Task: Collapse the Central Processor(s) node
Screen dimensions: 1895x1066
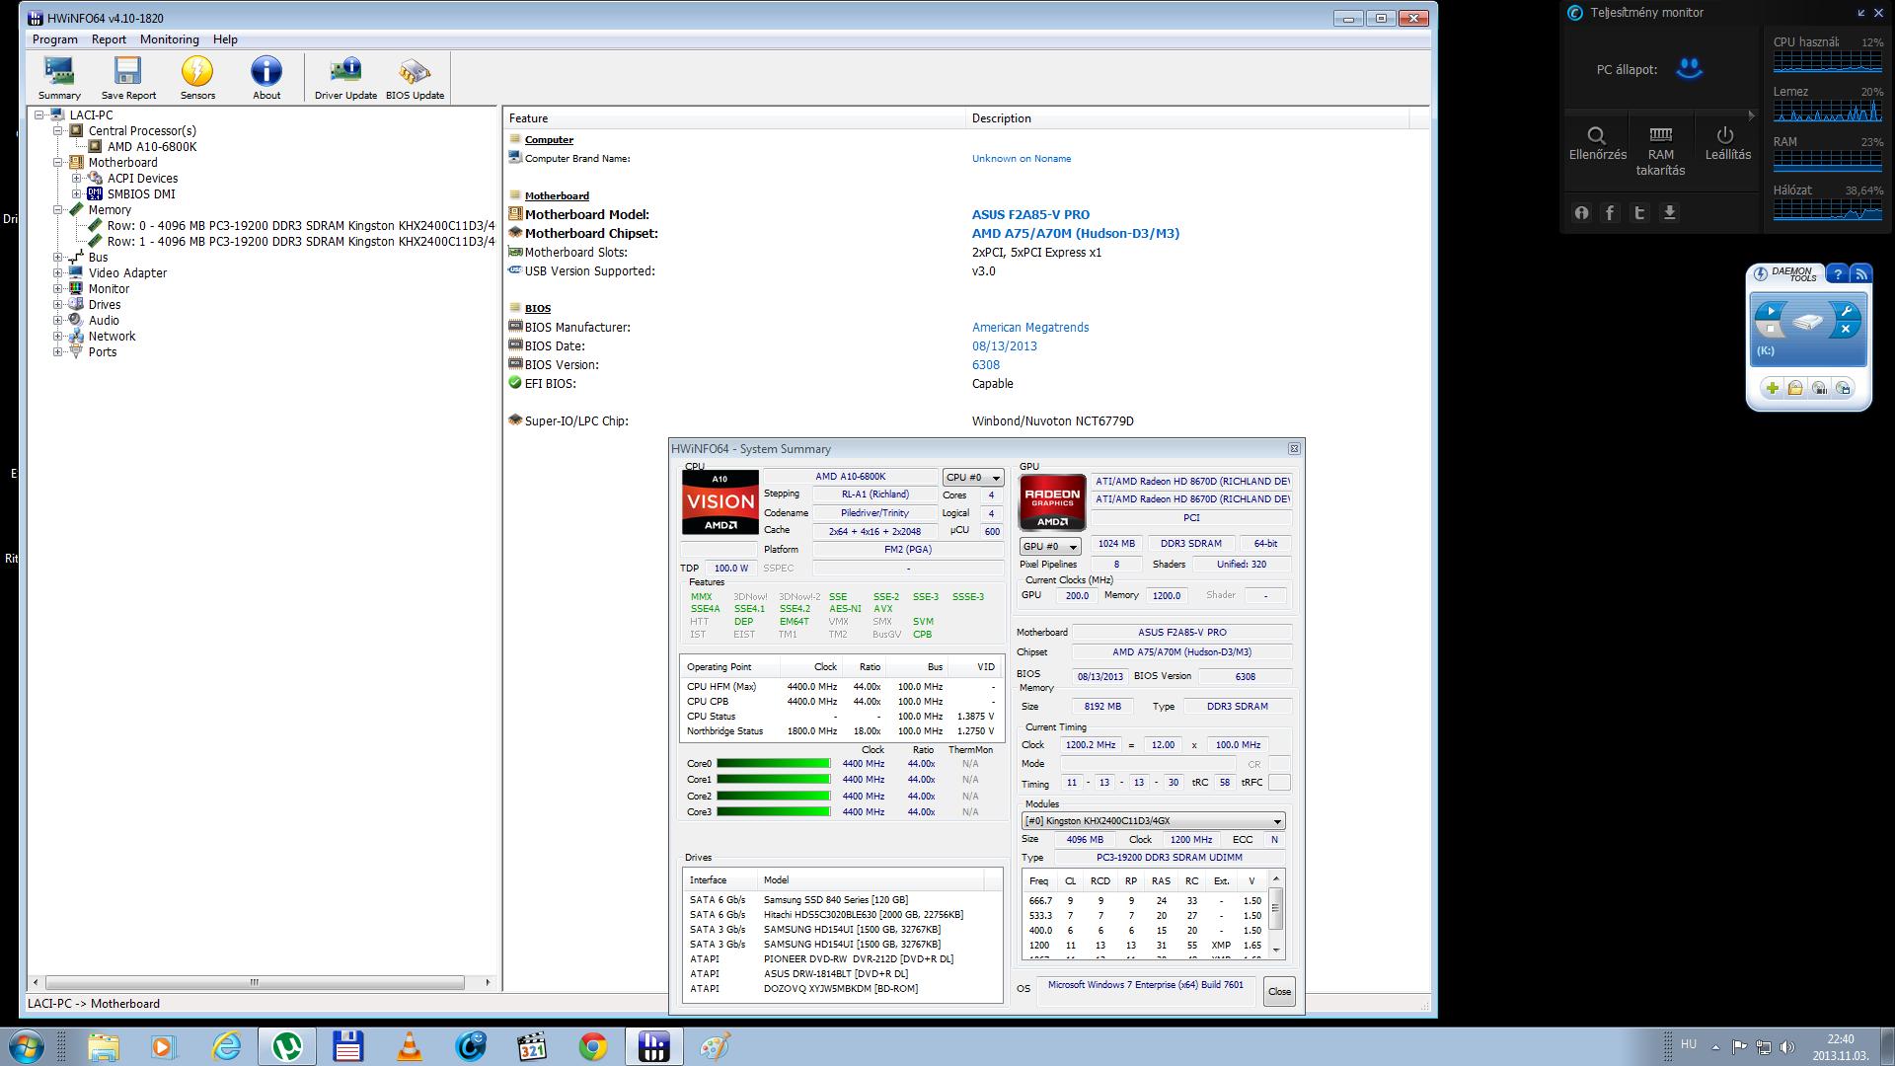Action: click(58, 131)
